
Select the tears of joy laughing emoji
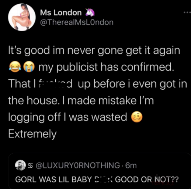click(x=15, y=67)
